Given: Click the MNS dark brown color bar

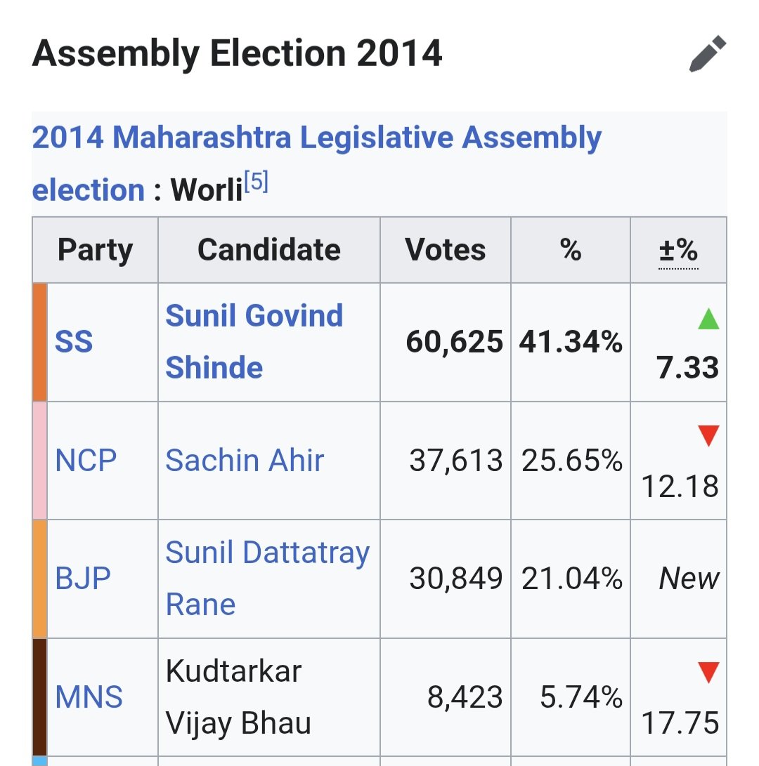Looking at the screenshot, I should coord(39,697).
